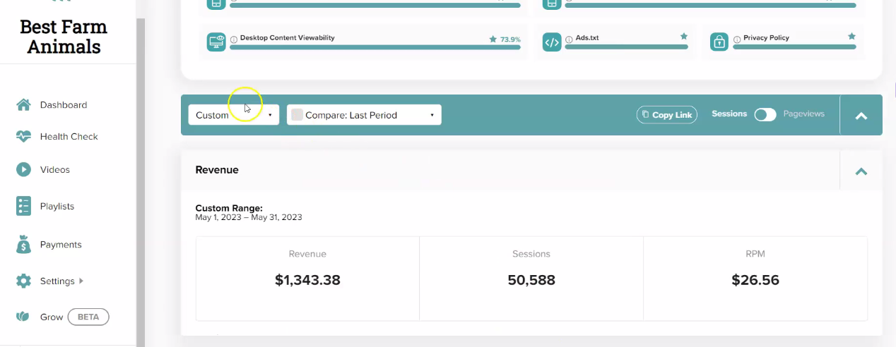The image size is (896, 347).
Task: Open Settings gear icon in sidebar
Action: click(x=23, y=281)
